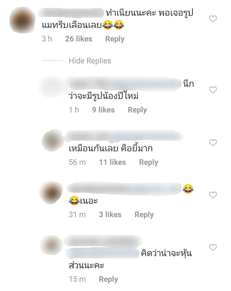Image resolution: width=231 pixels, height=291 pixels.
Task: Open the 9 likes list
Action: coord(103,110)
